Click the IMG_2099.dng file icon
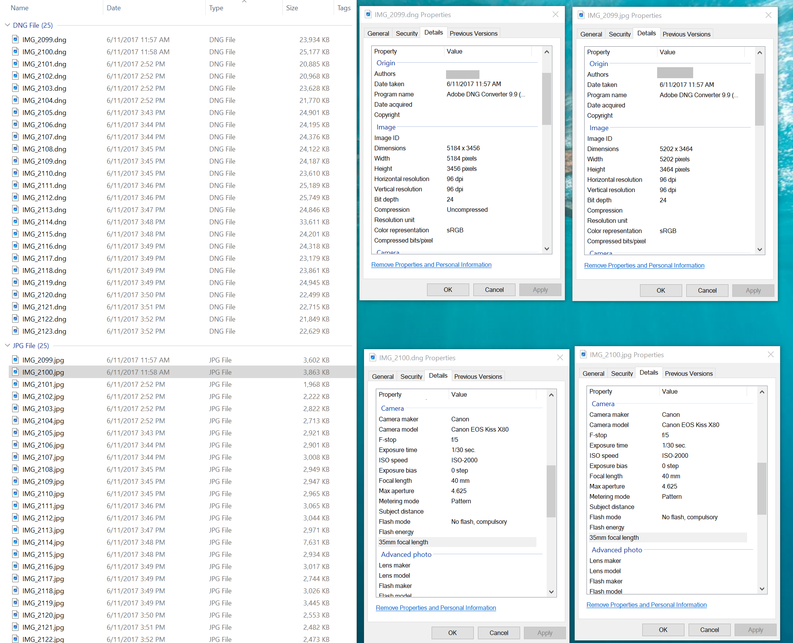 [x=15, y=39]
